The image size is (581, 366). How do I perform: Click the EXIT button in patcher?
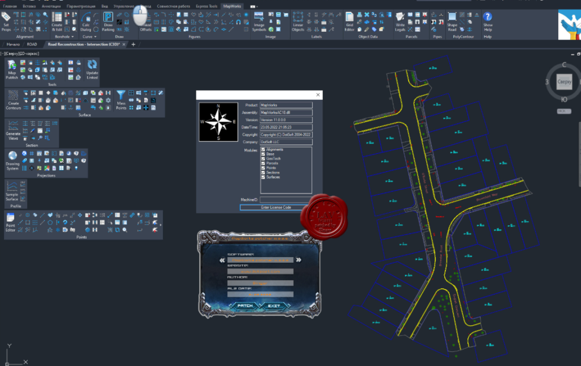pyautogui.click(x=274, y=306)
